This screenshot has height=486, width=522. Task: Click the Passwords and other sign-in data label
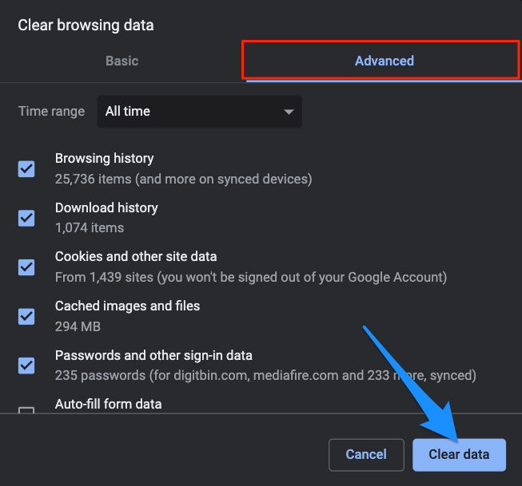pos(153,355)
